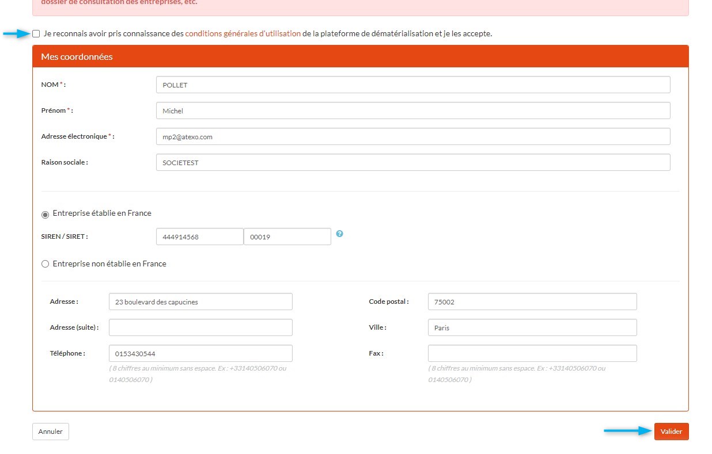Viewport: 712px width, 454px height.
Task: Open the 'conditions générales d'utilisation' link
Action: 243,34
